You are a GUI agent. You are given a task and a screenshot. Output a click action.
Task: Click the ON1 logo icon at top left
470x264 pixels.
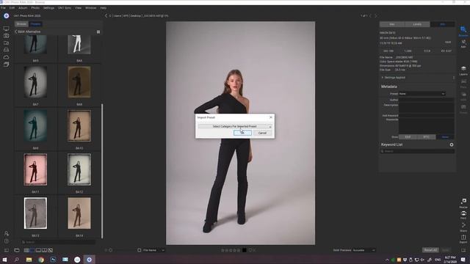click(x=7, y=16)
